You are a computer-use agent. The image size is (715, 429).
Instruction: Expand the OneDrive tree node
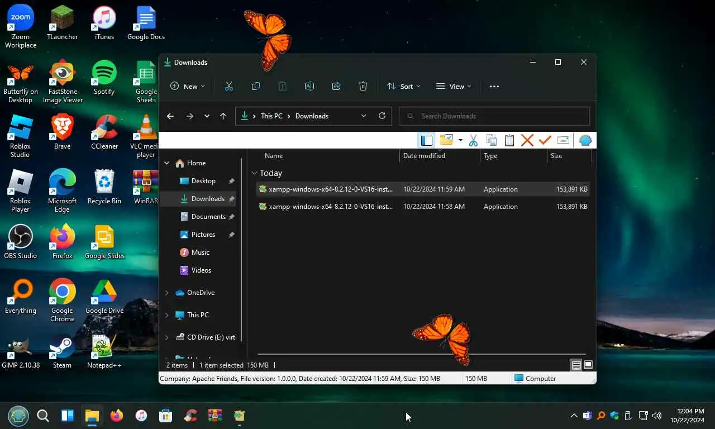coord(166,293)
